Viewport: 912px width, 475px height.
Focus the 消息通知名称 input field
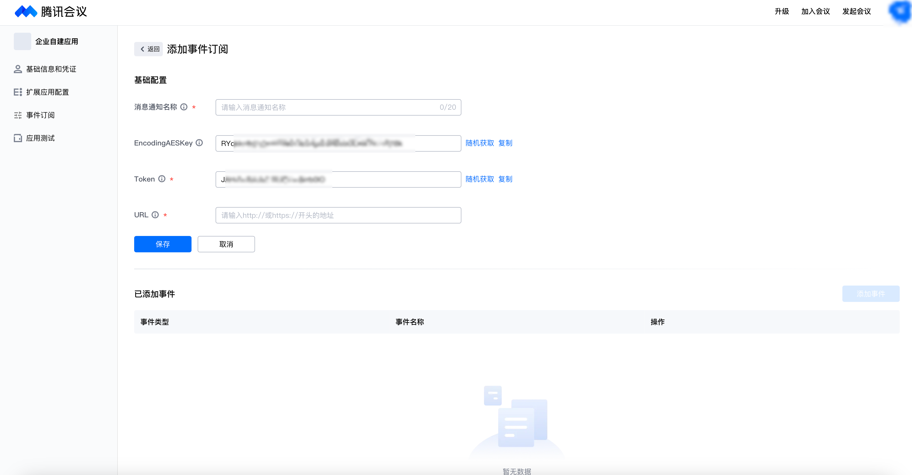coord(338,107)
